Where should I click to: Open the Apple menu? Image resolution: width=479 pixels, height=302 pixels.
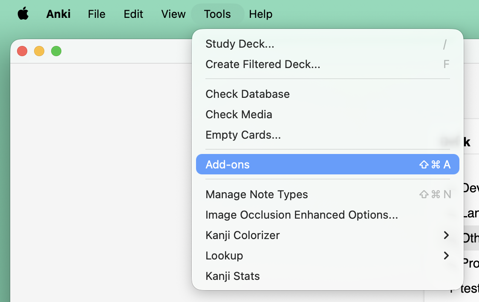(x=23, y=14)
